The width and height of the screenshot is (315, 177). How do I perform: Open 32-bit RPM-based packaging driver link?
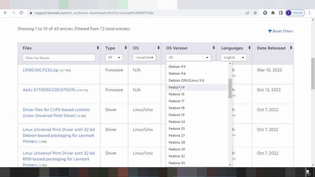(59, 159)
